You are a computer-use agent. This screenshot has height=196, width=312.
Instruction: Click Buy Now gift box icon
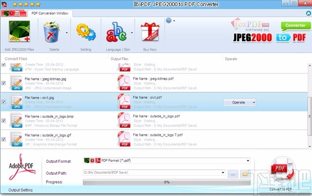coord(150,32)
